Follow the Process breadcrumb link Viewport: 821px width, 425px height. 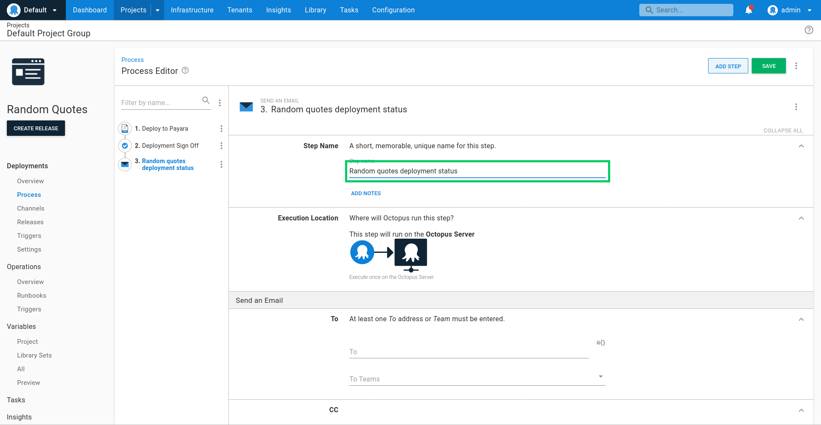[133, 60]
